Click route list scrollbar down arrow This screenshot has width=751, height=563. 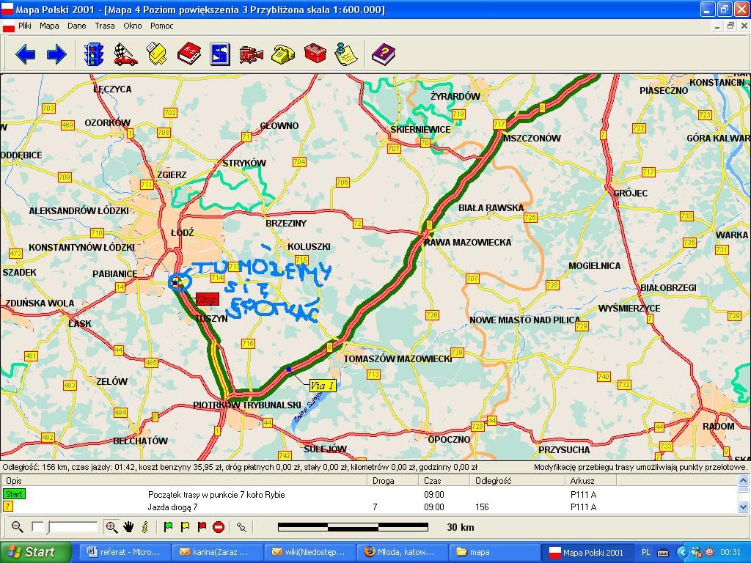pos(743,507)
